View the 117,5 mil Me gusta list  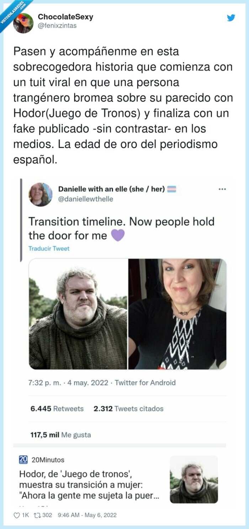click(x=60, y=435)
